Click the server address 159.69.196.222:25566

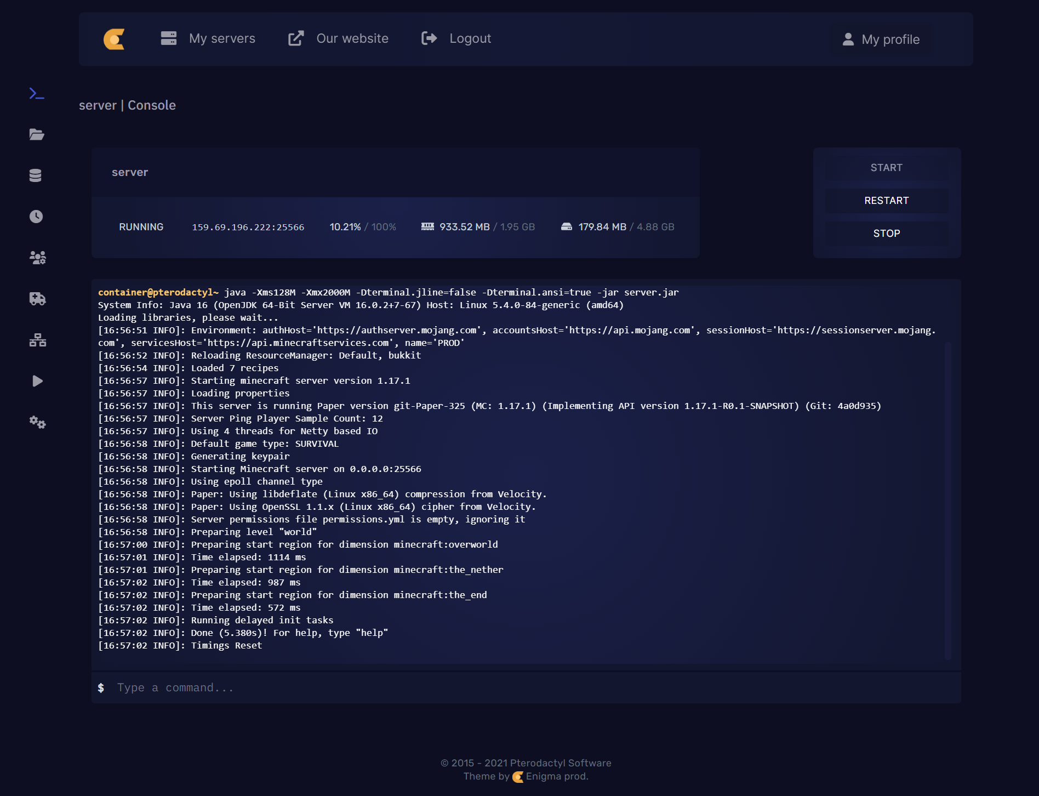[248, 227]
